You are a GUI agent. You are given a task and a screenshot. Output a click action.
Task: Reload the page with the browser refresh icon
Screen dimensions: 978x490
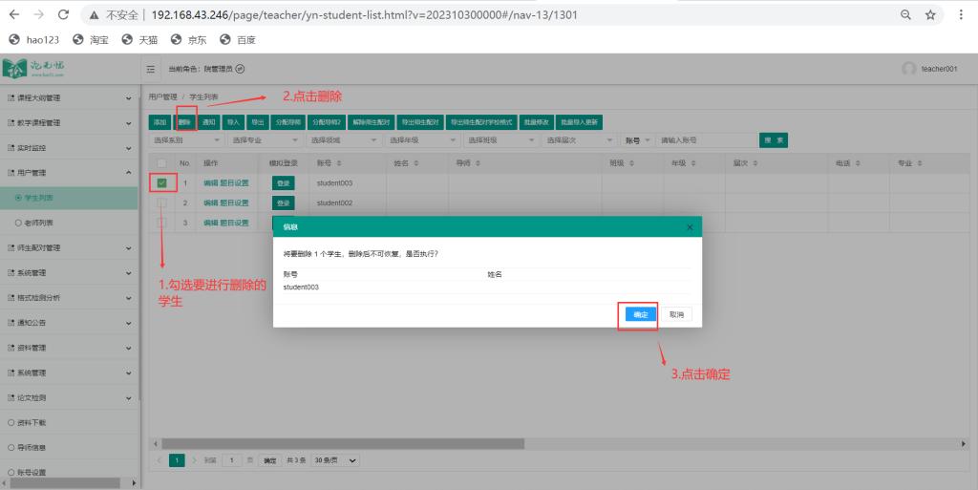click(63, 15)
